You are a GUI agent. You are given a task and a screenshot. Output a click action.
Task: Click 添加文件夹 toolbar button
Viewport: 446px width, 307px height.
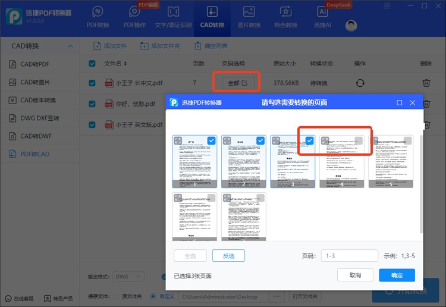tap(160, 46)
